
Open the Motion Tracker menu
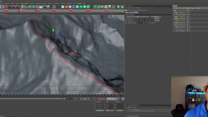[x=24, y=4]
